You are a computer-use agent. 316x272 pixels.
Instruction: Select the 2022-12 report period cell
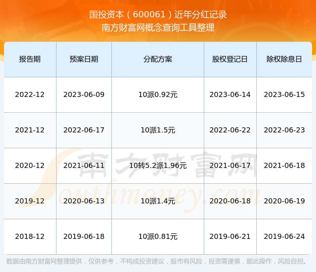click(x=30, y=95)
